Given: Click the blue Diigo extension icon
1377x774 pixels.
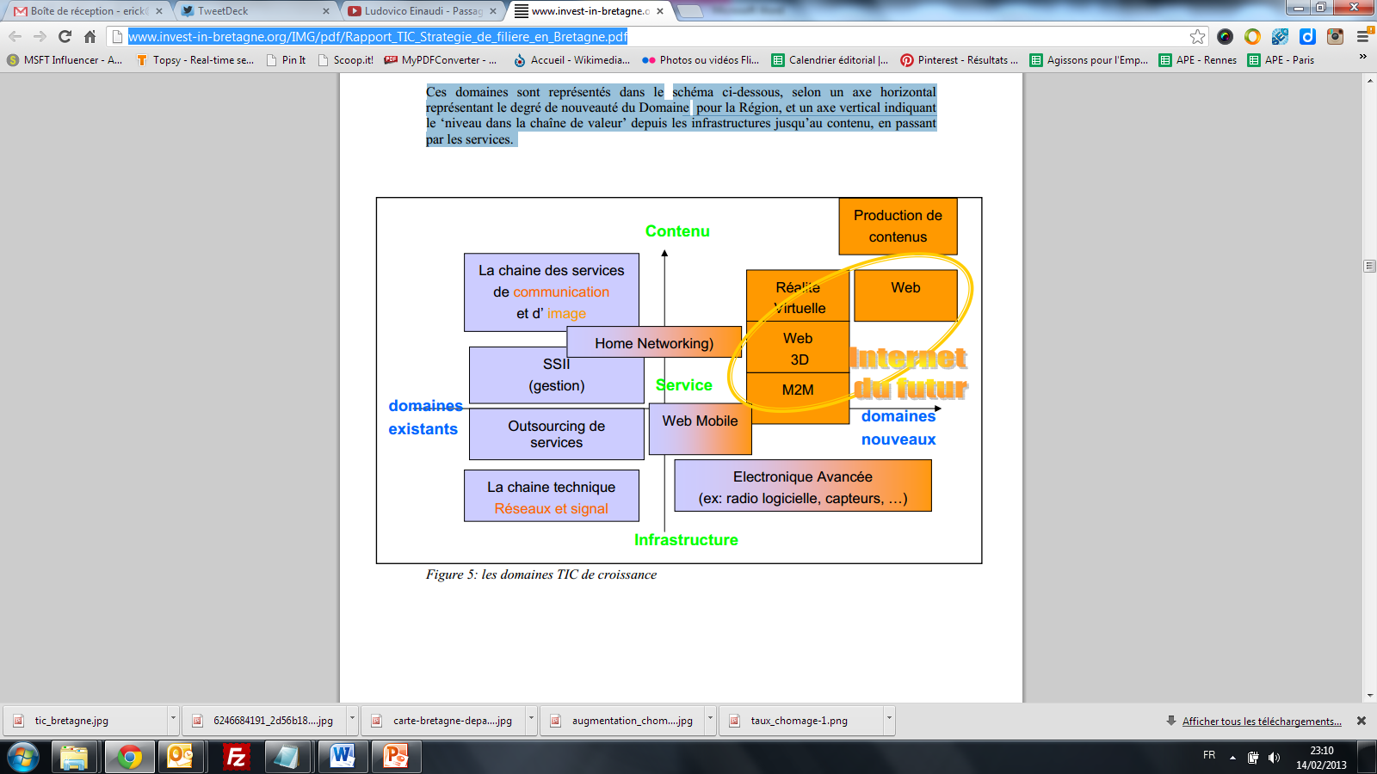Looking at the screenshot, I should [1307, 36].
